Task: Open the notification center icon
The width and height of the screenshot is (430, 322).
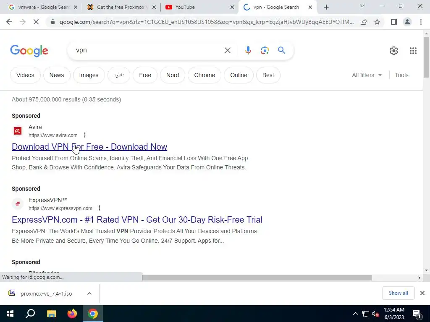Action: tap(417, 314)
